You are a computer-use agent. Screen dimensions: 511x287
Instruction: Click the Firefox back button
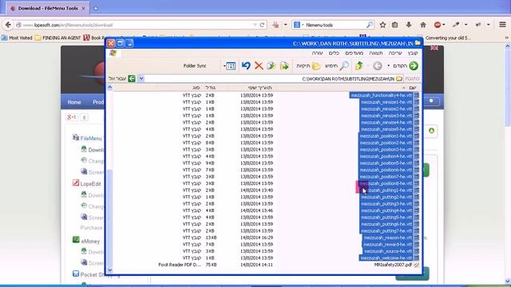pos(8,25)
